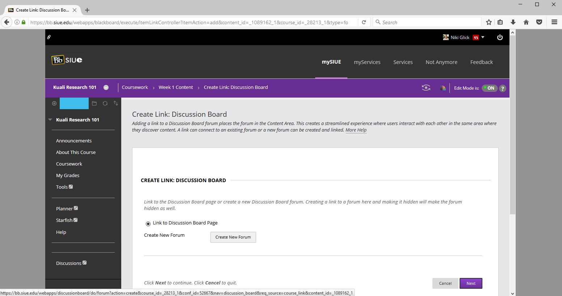This screenshot has height=296, width=562.
Task: Click the Create New Forum button
Action: point(233,237)
